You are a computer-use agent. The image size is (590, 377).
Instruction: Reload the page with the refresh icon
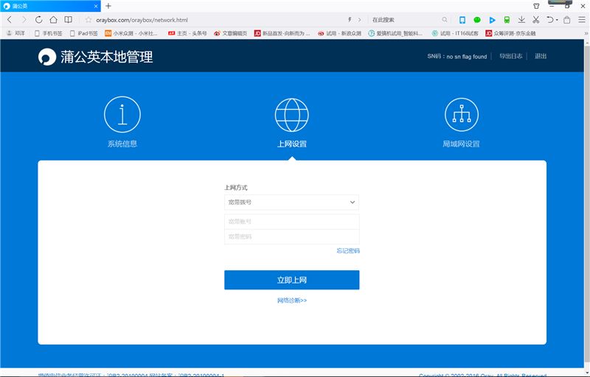point(39,20)
